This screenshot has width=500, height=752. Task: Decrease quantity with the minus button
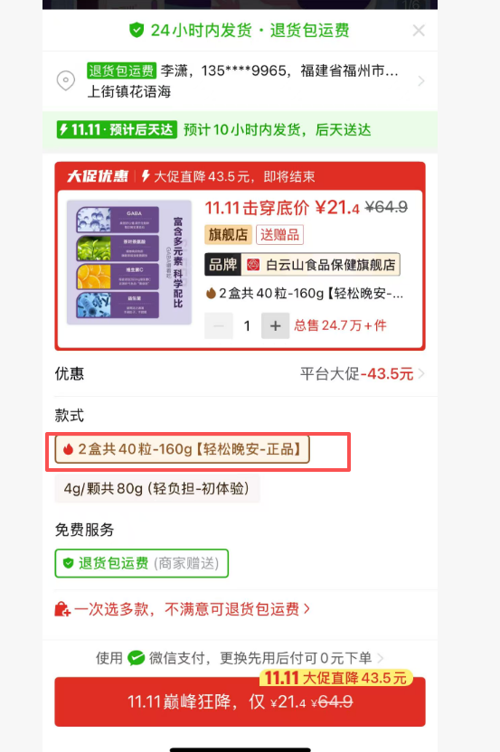pyautogui.click(x=219, y=325)
